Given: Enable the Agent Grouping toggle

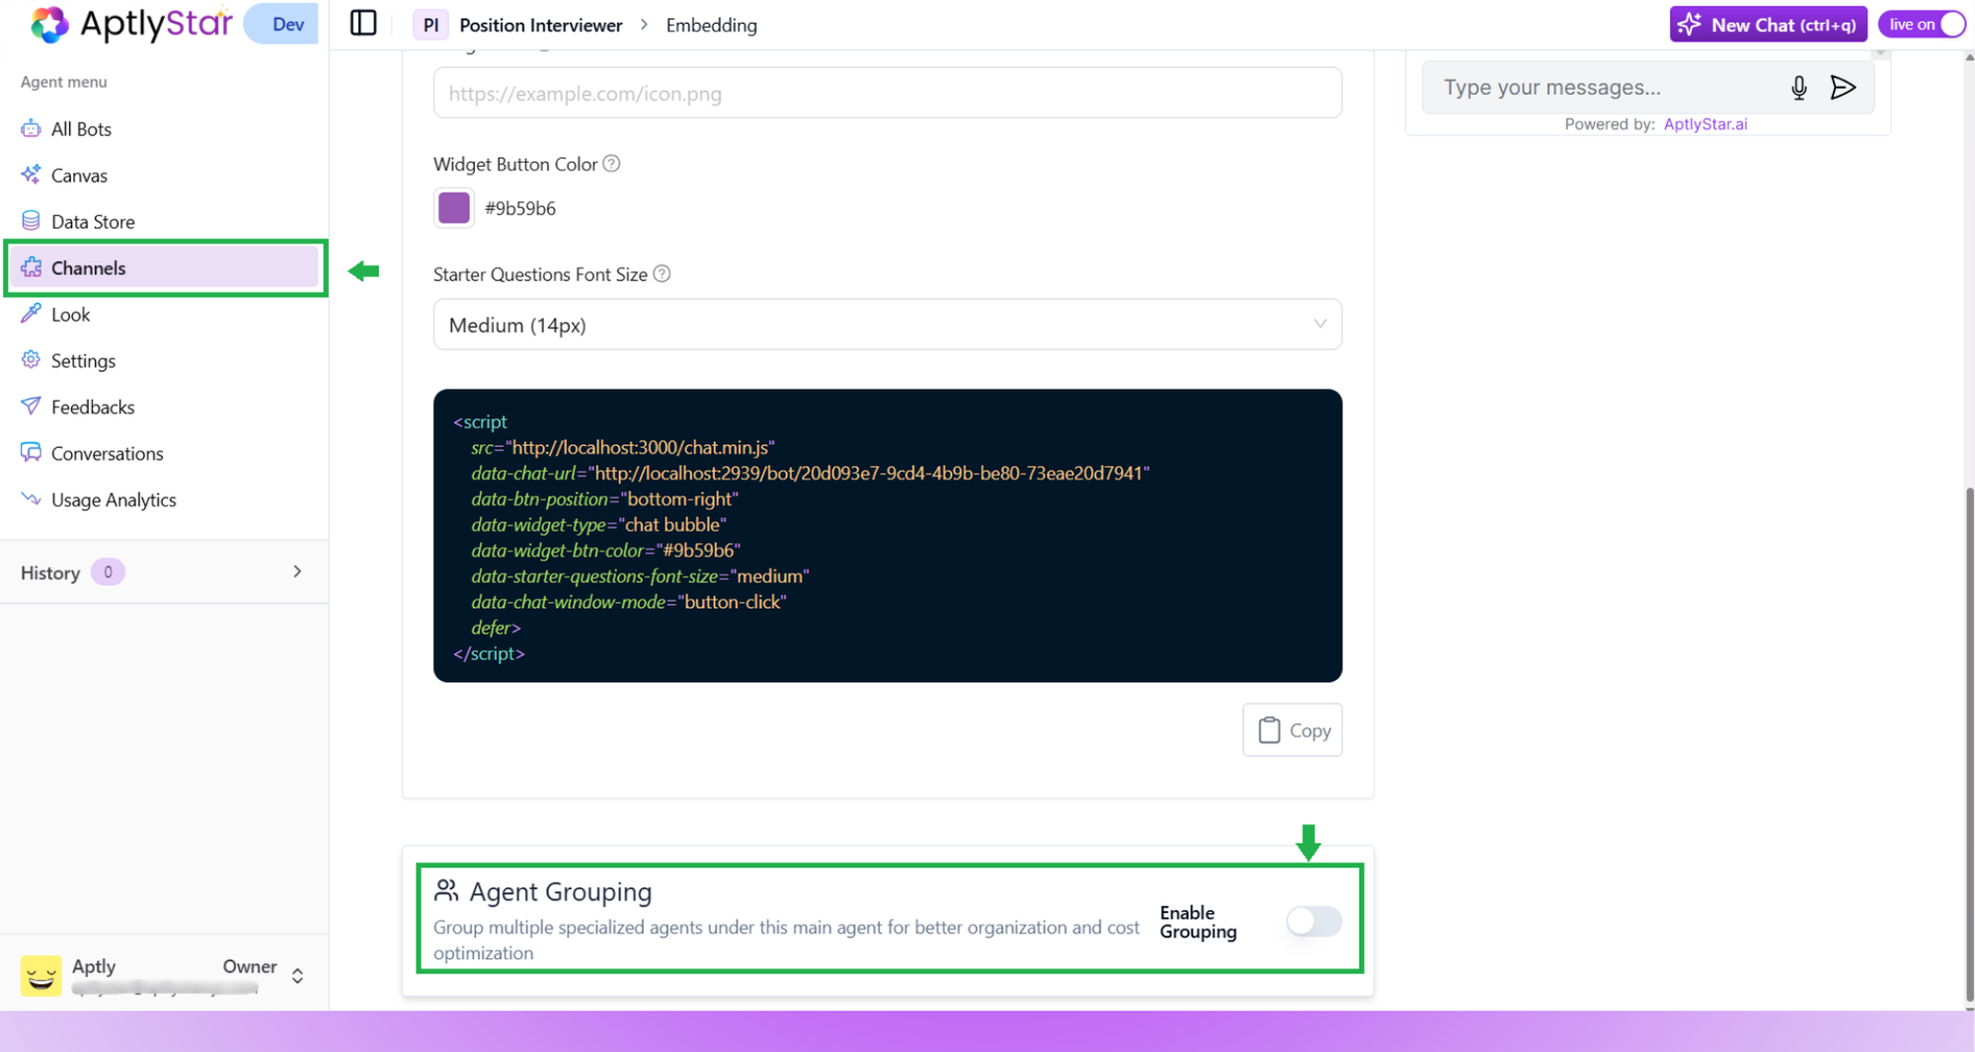Looking at the screenshot, I should point(1313,922).
